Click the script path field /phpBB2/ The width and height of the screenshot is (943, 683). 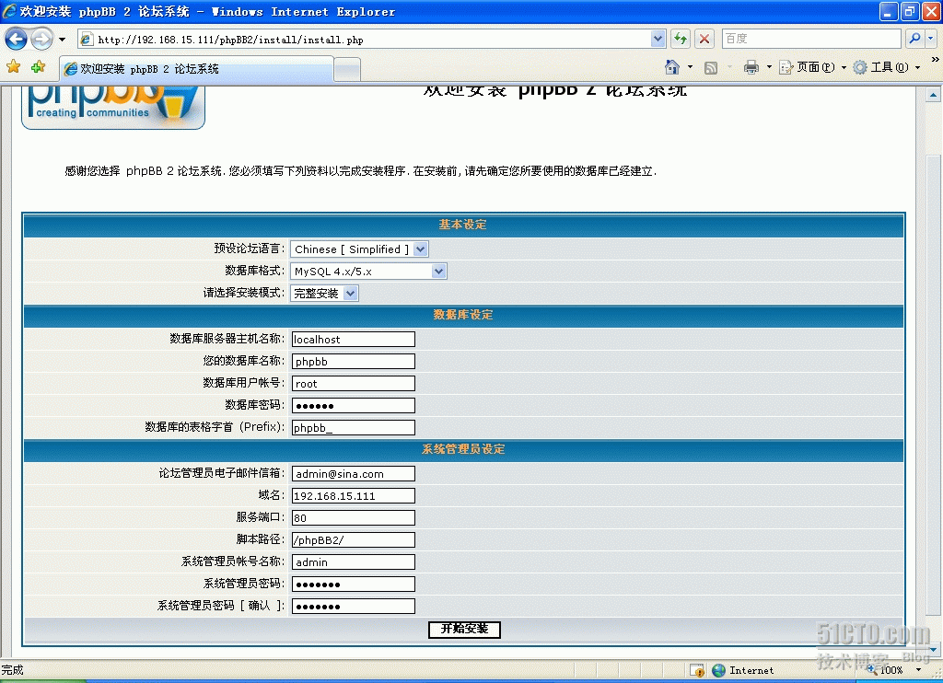(x=353, y=540)
